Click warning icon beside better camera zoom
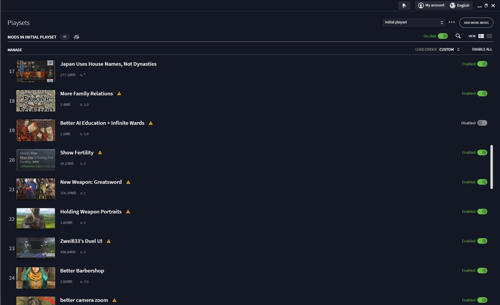 (114, 300)
